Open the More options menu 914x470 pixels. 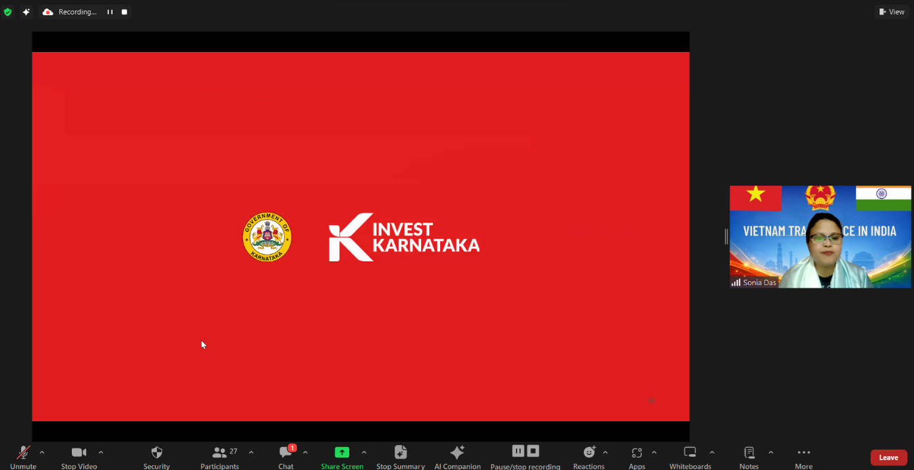click(x=803, y=457)
